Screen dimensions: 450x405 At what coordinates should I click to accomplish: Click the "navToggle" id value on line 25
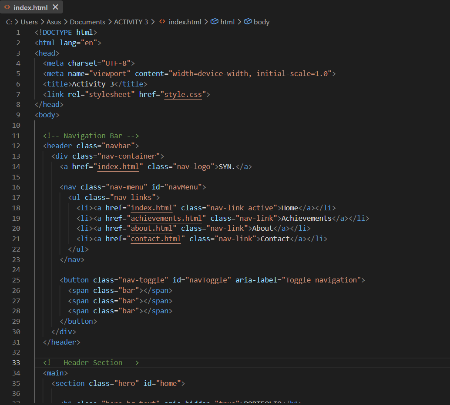click(208, 280)
